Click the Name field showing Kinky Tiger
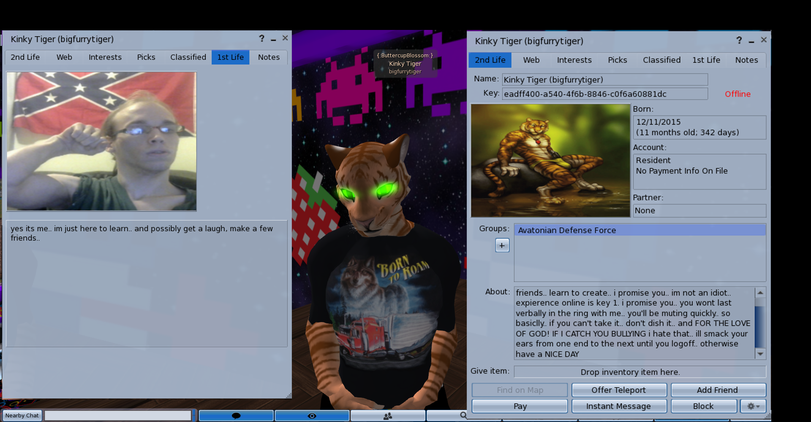The height and width of the screenshot is (422, 811). pyautogui.click(x=605, y=80)
